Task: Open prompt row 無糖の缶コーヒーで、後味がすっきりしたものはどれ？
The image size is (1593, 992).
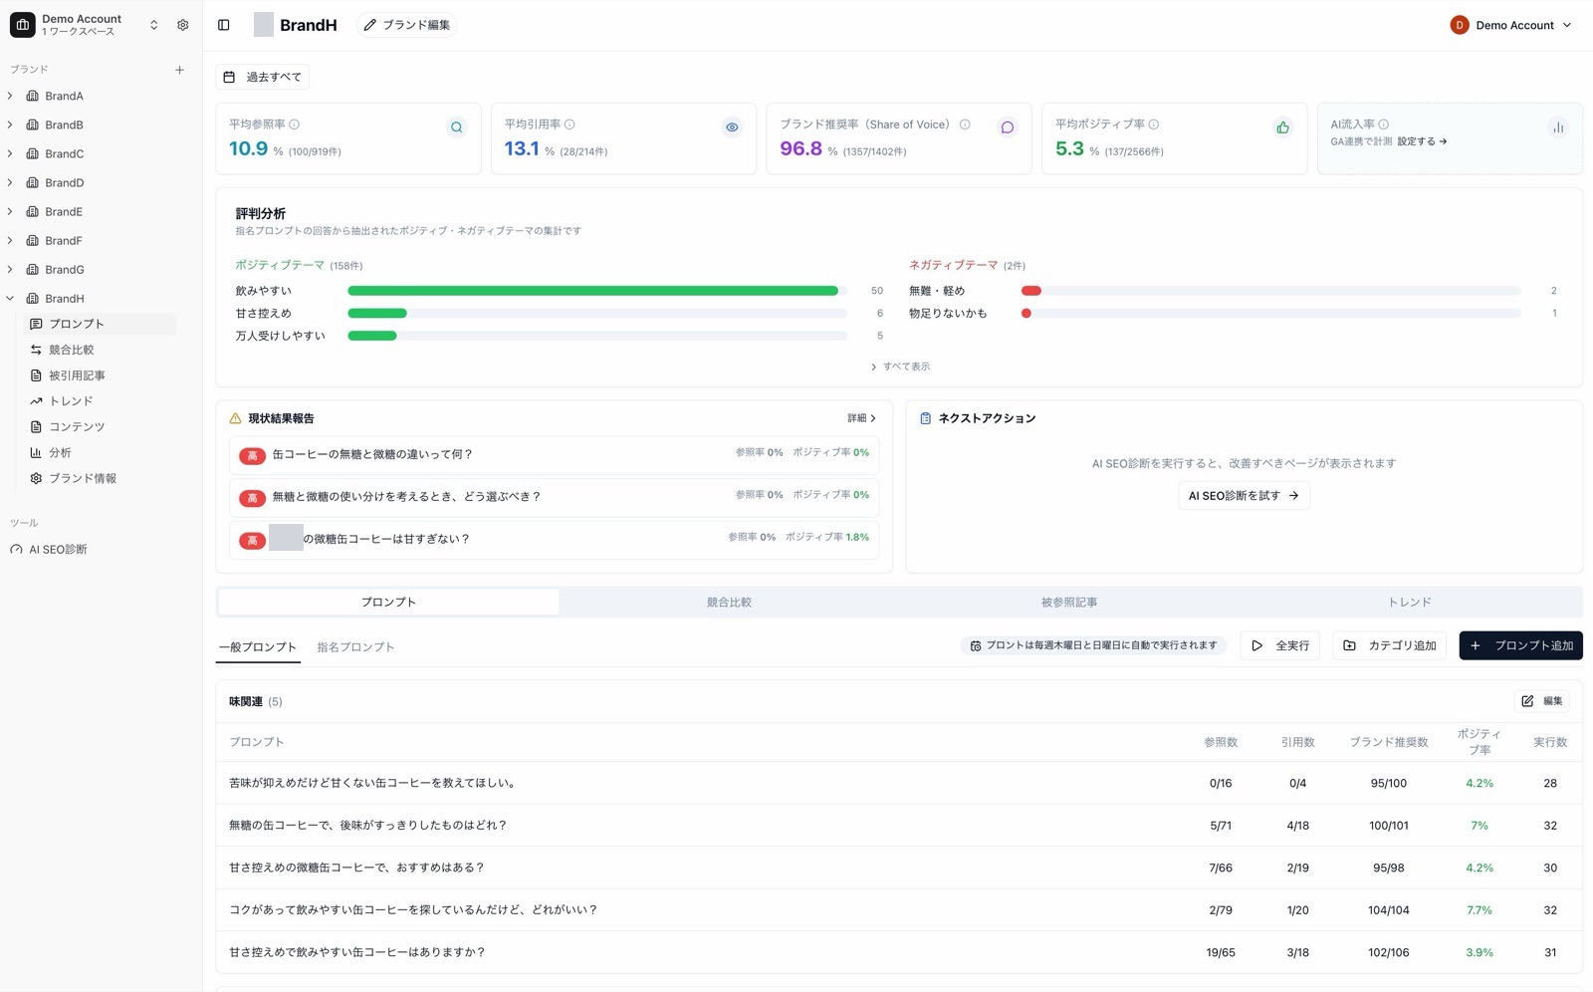Action: [x=899, y=826]
